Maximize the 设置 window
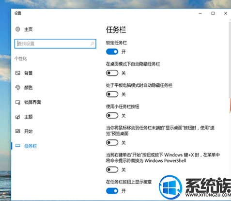This screenshot has width=231, height=201. [213, 14]
